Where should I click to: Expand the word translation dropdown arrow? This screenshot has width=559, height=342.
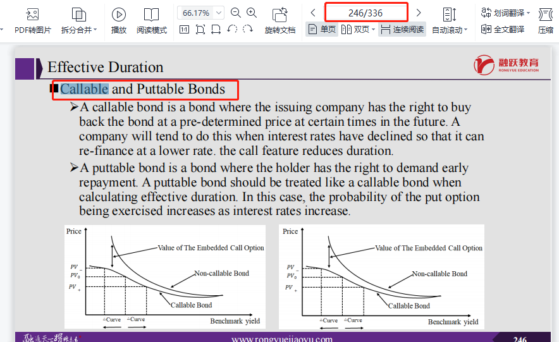(529, 13)
